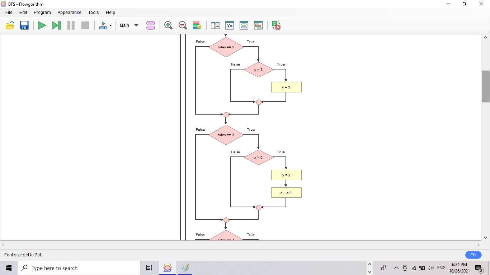Open the Variable Watch window icon
This screenshot has width=490, height=275.
pyautogui.click(x=230, y=25)
